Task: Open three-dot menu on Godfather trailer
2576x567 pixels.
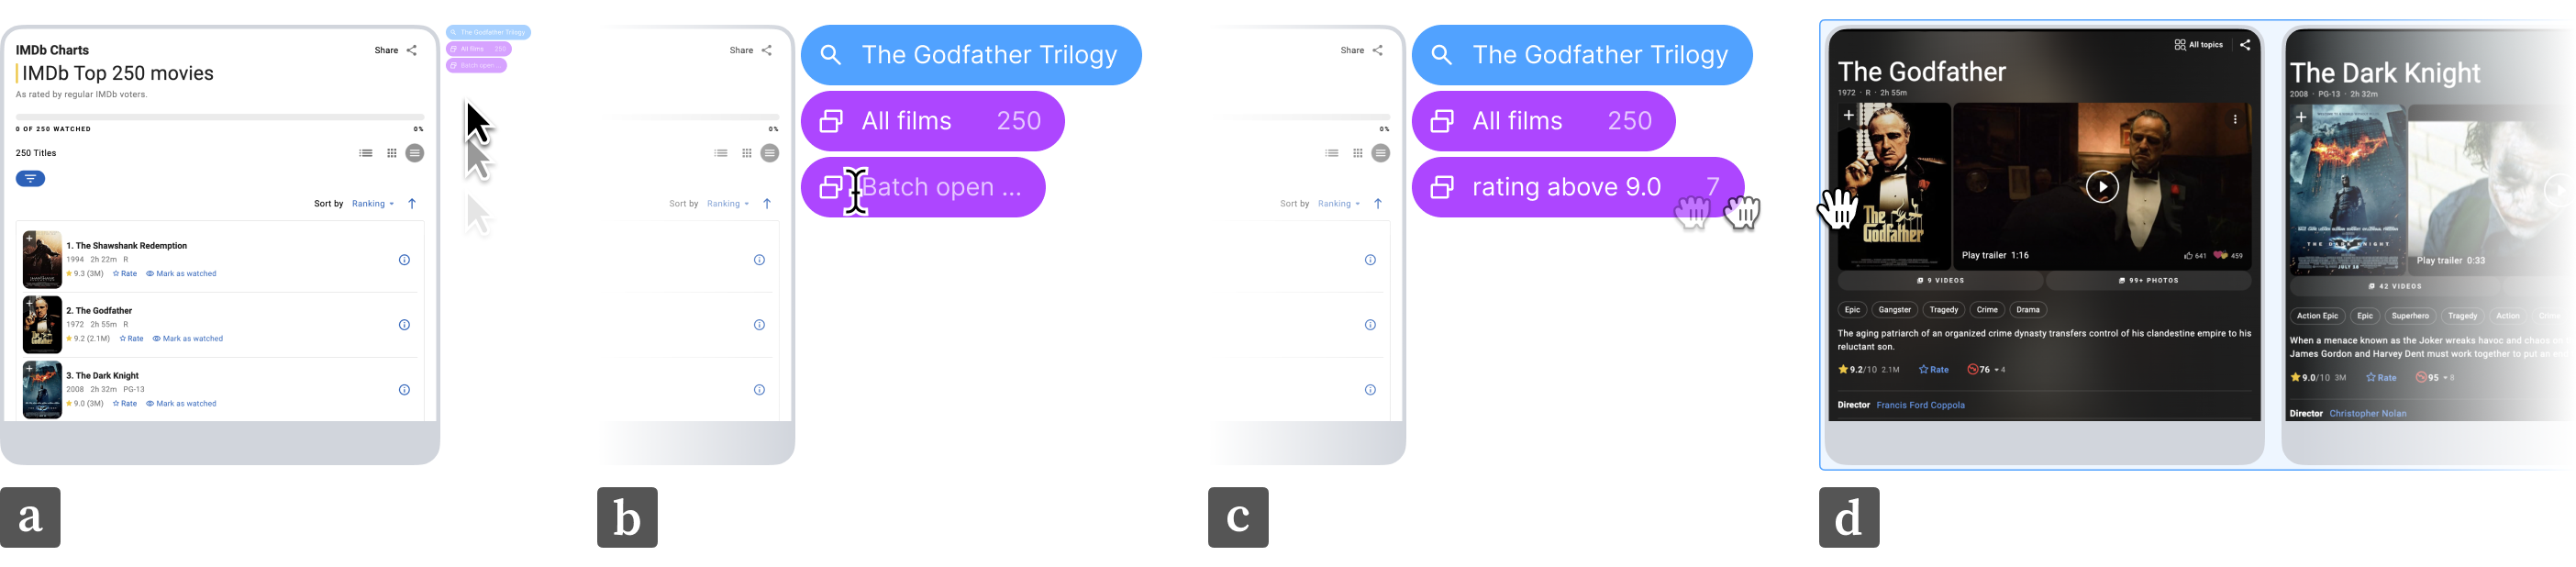Action: 2234,119
